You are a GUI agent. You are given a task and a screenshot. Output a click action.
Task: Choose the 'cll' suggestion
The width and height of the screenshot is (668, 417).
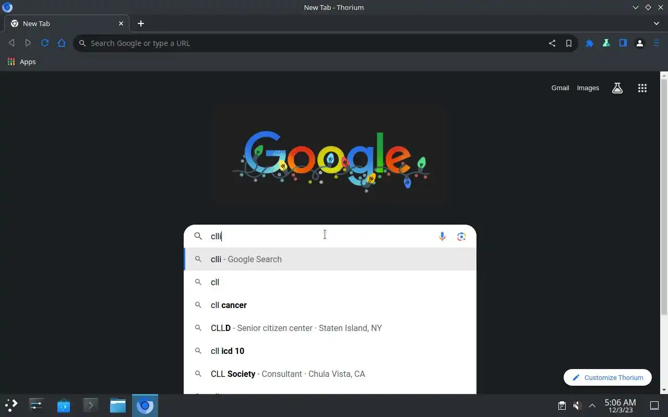click(x=330, y=282)
